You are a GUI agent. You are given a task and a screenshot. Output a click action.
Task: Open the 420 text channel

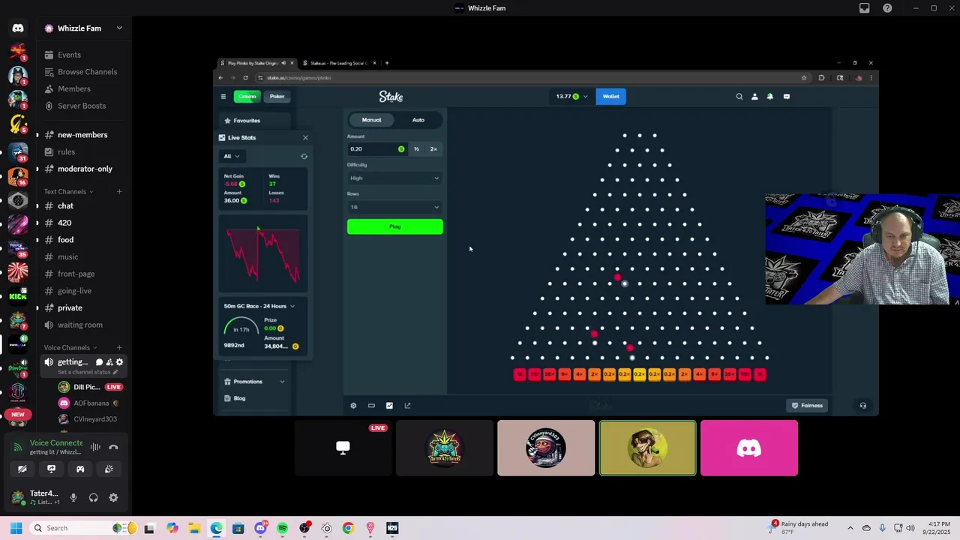(x=66, y=223)
